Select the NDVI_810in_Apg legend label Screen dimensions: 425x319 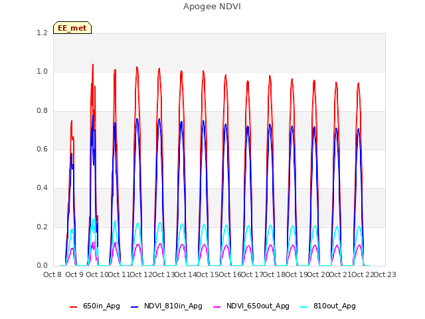(x=173, y=306)
